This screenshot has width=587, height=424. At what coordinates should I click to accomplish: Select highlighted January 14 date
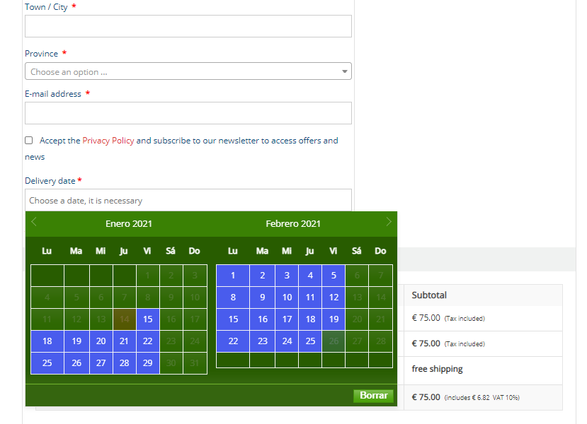coord(124,319)
